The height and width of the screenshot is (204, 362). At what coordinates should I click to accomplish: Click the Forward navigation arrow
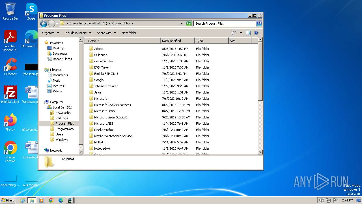[x=51, y=24]
